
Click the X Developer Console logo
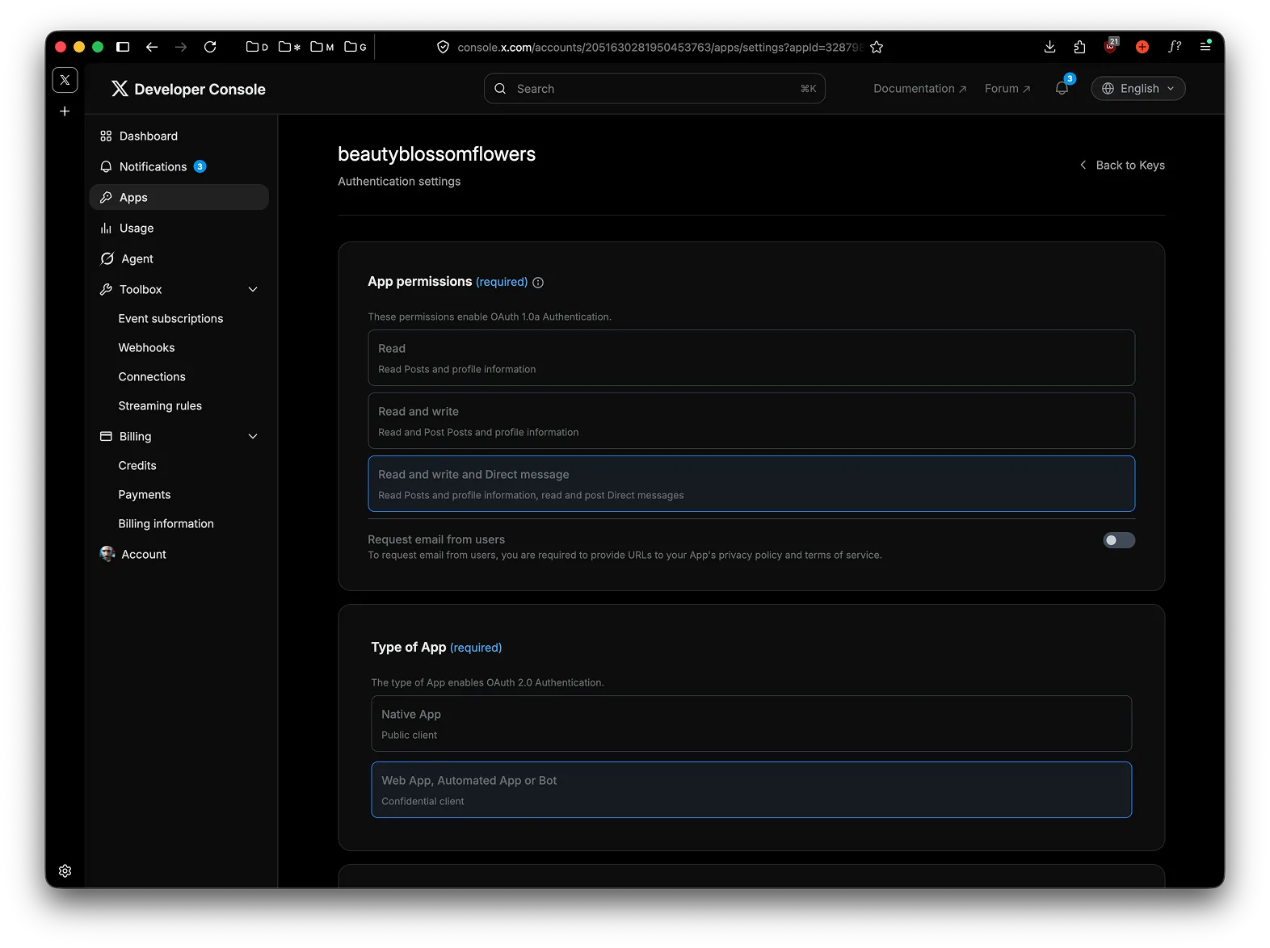pos(188,89)
